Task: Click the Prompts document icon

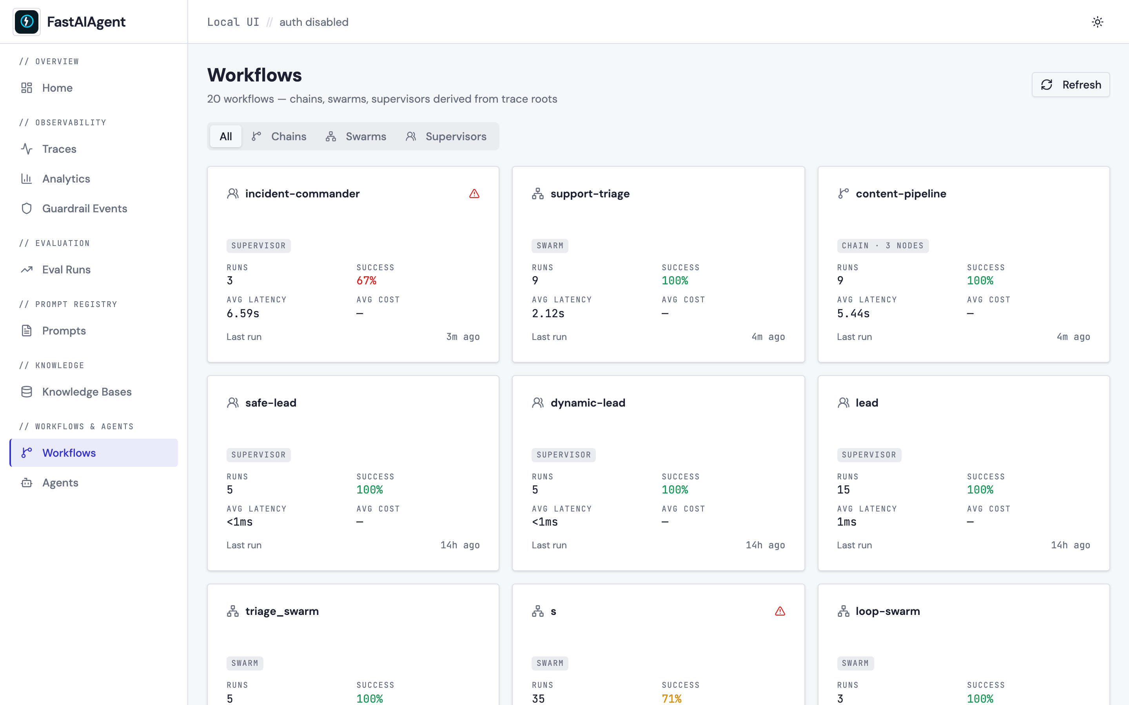Action: click(27, 331)
